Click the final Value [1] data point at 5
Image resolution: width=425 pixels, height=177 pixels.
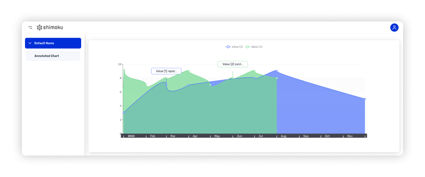(x=365, y=99)
